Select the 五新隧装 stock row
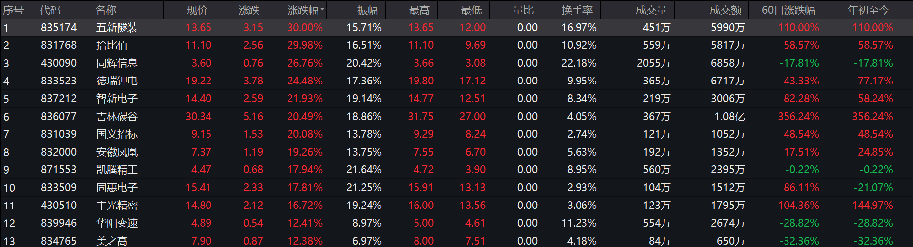This screenshot has width=913, height=247. pyautogui.click(x=117, y=28)
